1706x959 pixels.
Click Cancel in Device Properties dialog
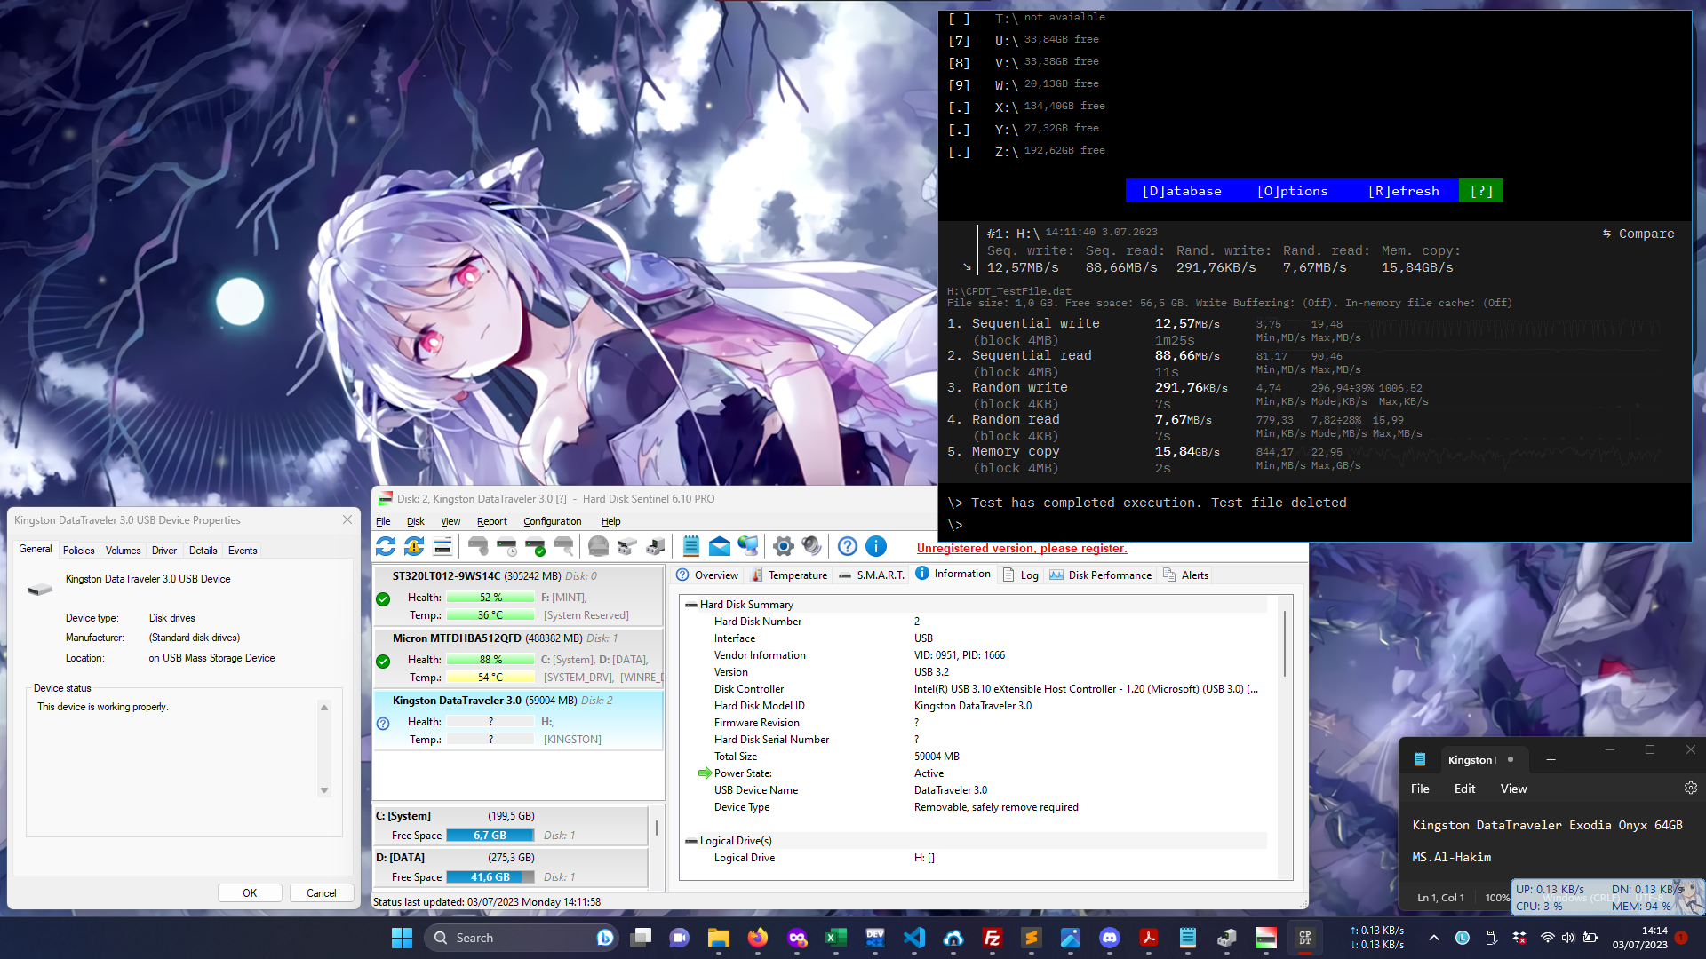click(322, 893)
